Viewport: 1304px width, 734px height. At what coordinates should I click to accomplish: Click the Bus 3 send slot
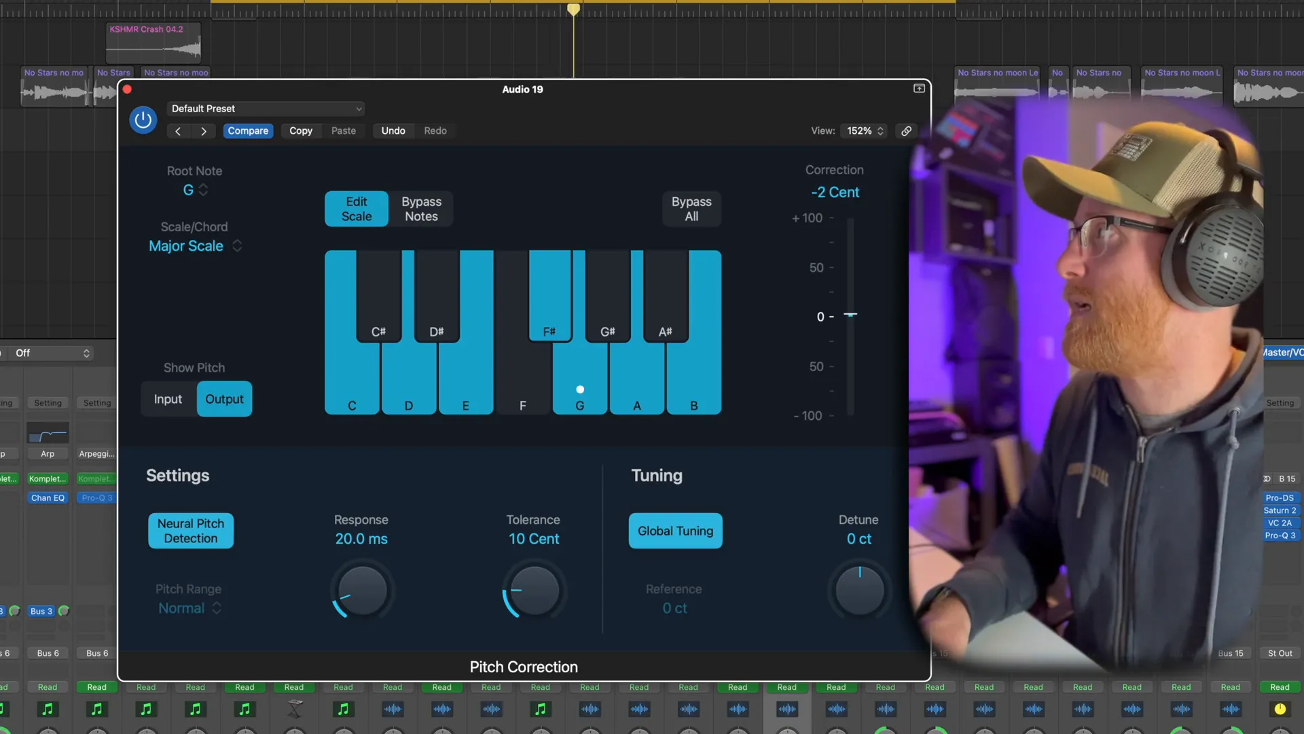point(41,611)
